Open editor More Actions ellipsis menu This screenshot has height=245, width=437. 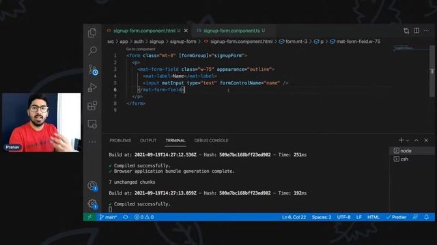(x=426, y=31)
